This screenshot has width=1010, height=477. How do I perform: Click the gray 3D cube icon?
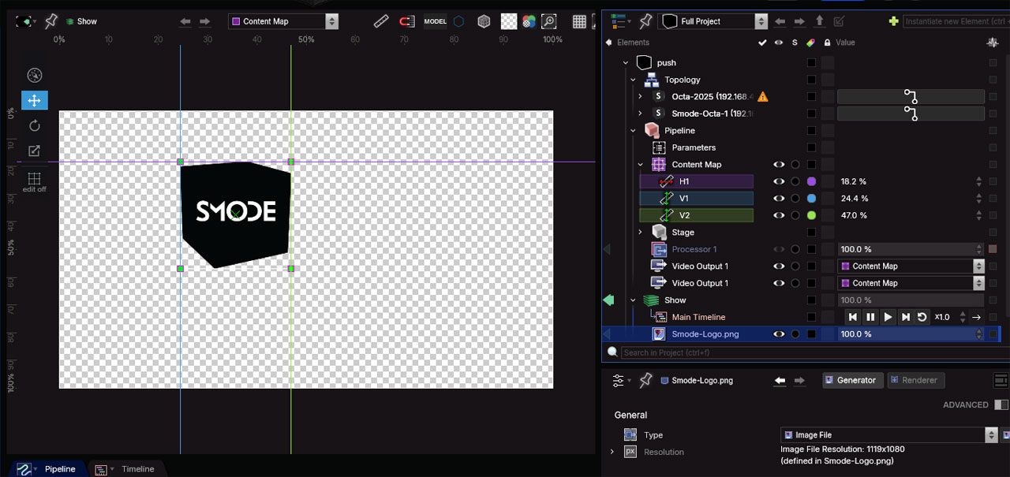coord(484,21)
